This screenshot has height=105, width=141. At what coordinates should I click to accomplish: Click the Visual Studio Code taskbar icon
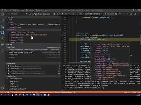[38, 95]
